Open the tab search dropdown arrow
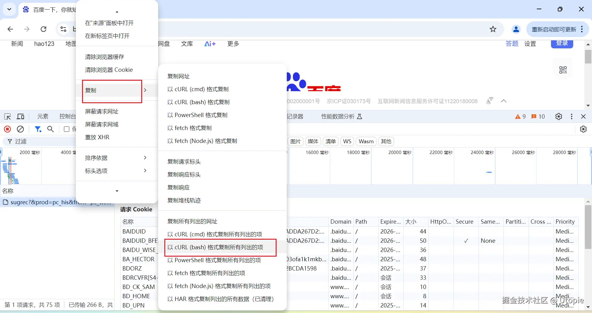Image resolution: width=592 pixels, height=313 pixels. (x=9, y=9)
